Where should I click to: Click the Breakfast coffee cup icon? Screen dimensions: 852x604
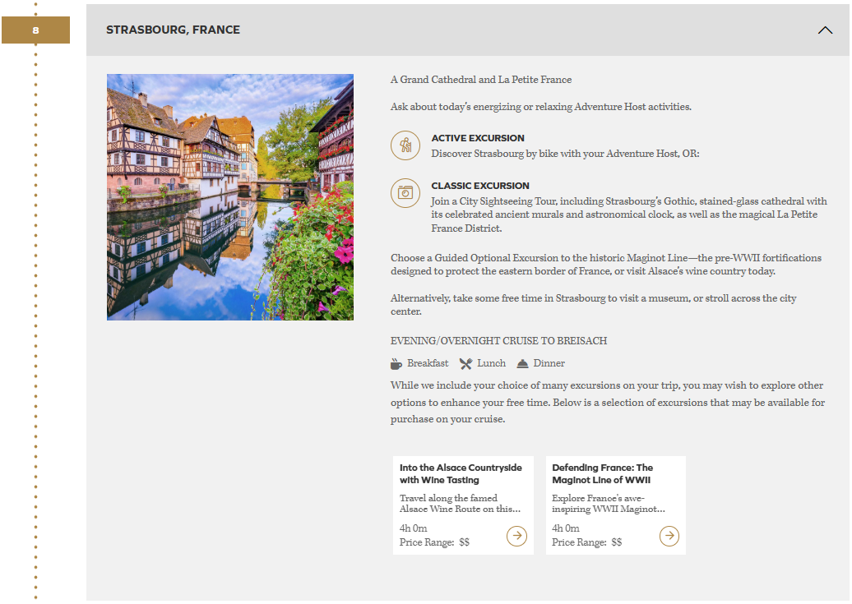click(x=396, y=363)
